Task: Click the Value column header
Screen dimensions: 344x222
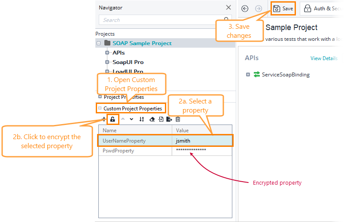Action: coord(202,130)
